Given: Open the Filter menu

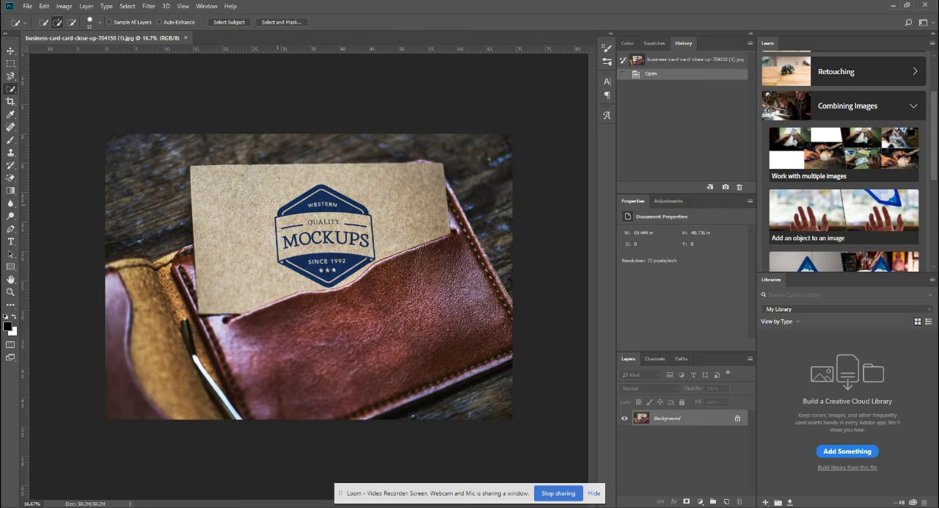Looking at the screenshot, I should click(x=149, y=6).
